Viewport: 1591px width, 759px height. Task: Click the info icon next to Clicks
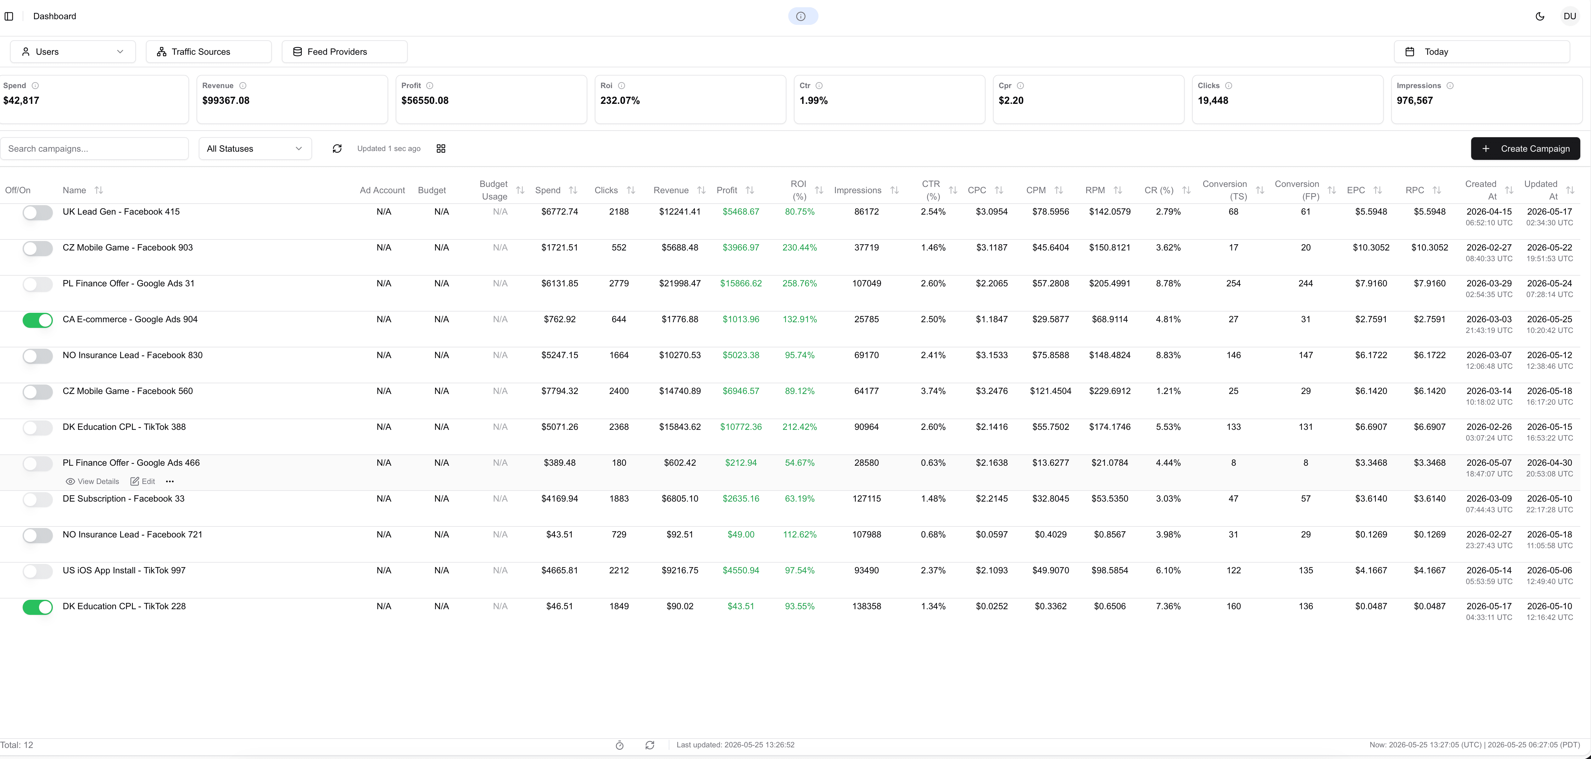[x=1228, y=86]
